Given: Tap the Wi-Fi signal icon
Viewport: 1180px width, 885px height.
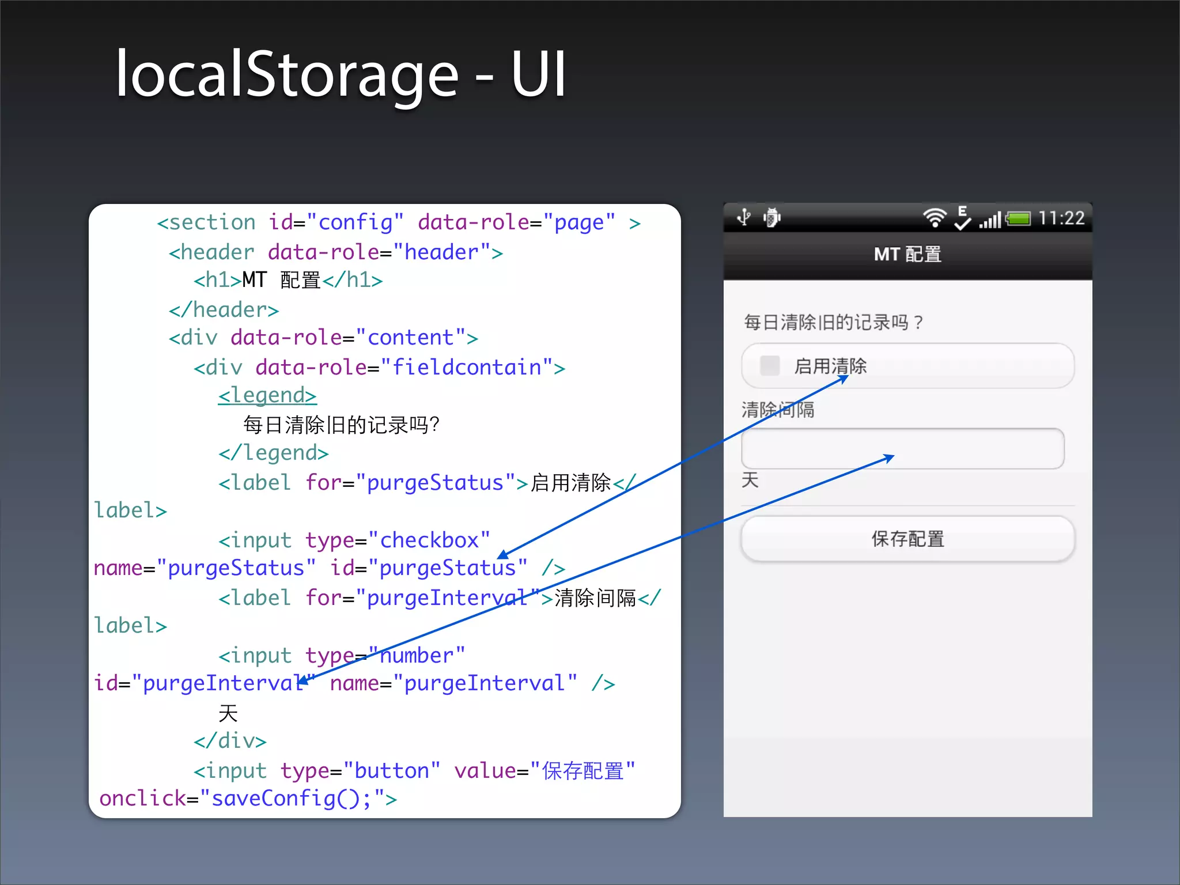Looking at the screenshot, I should tap(935, 218).
